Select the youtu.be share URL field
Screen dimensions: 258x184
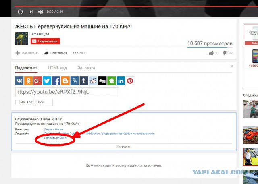click(x=67, y=92)
